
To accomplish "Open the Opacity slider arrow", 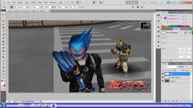I will click(x=191, y=67).
